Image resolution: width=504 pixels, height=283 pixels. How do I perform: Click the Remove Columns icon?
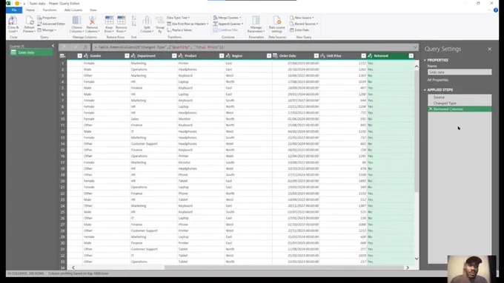coord(92,21)
